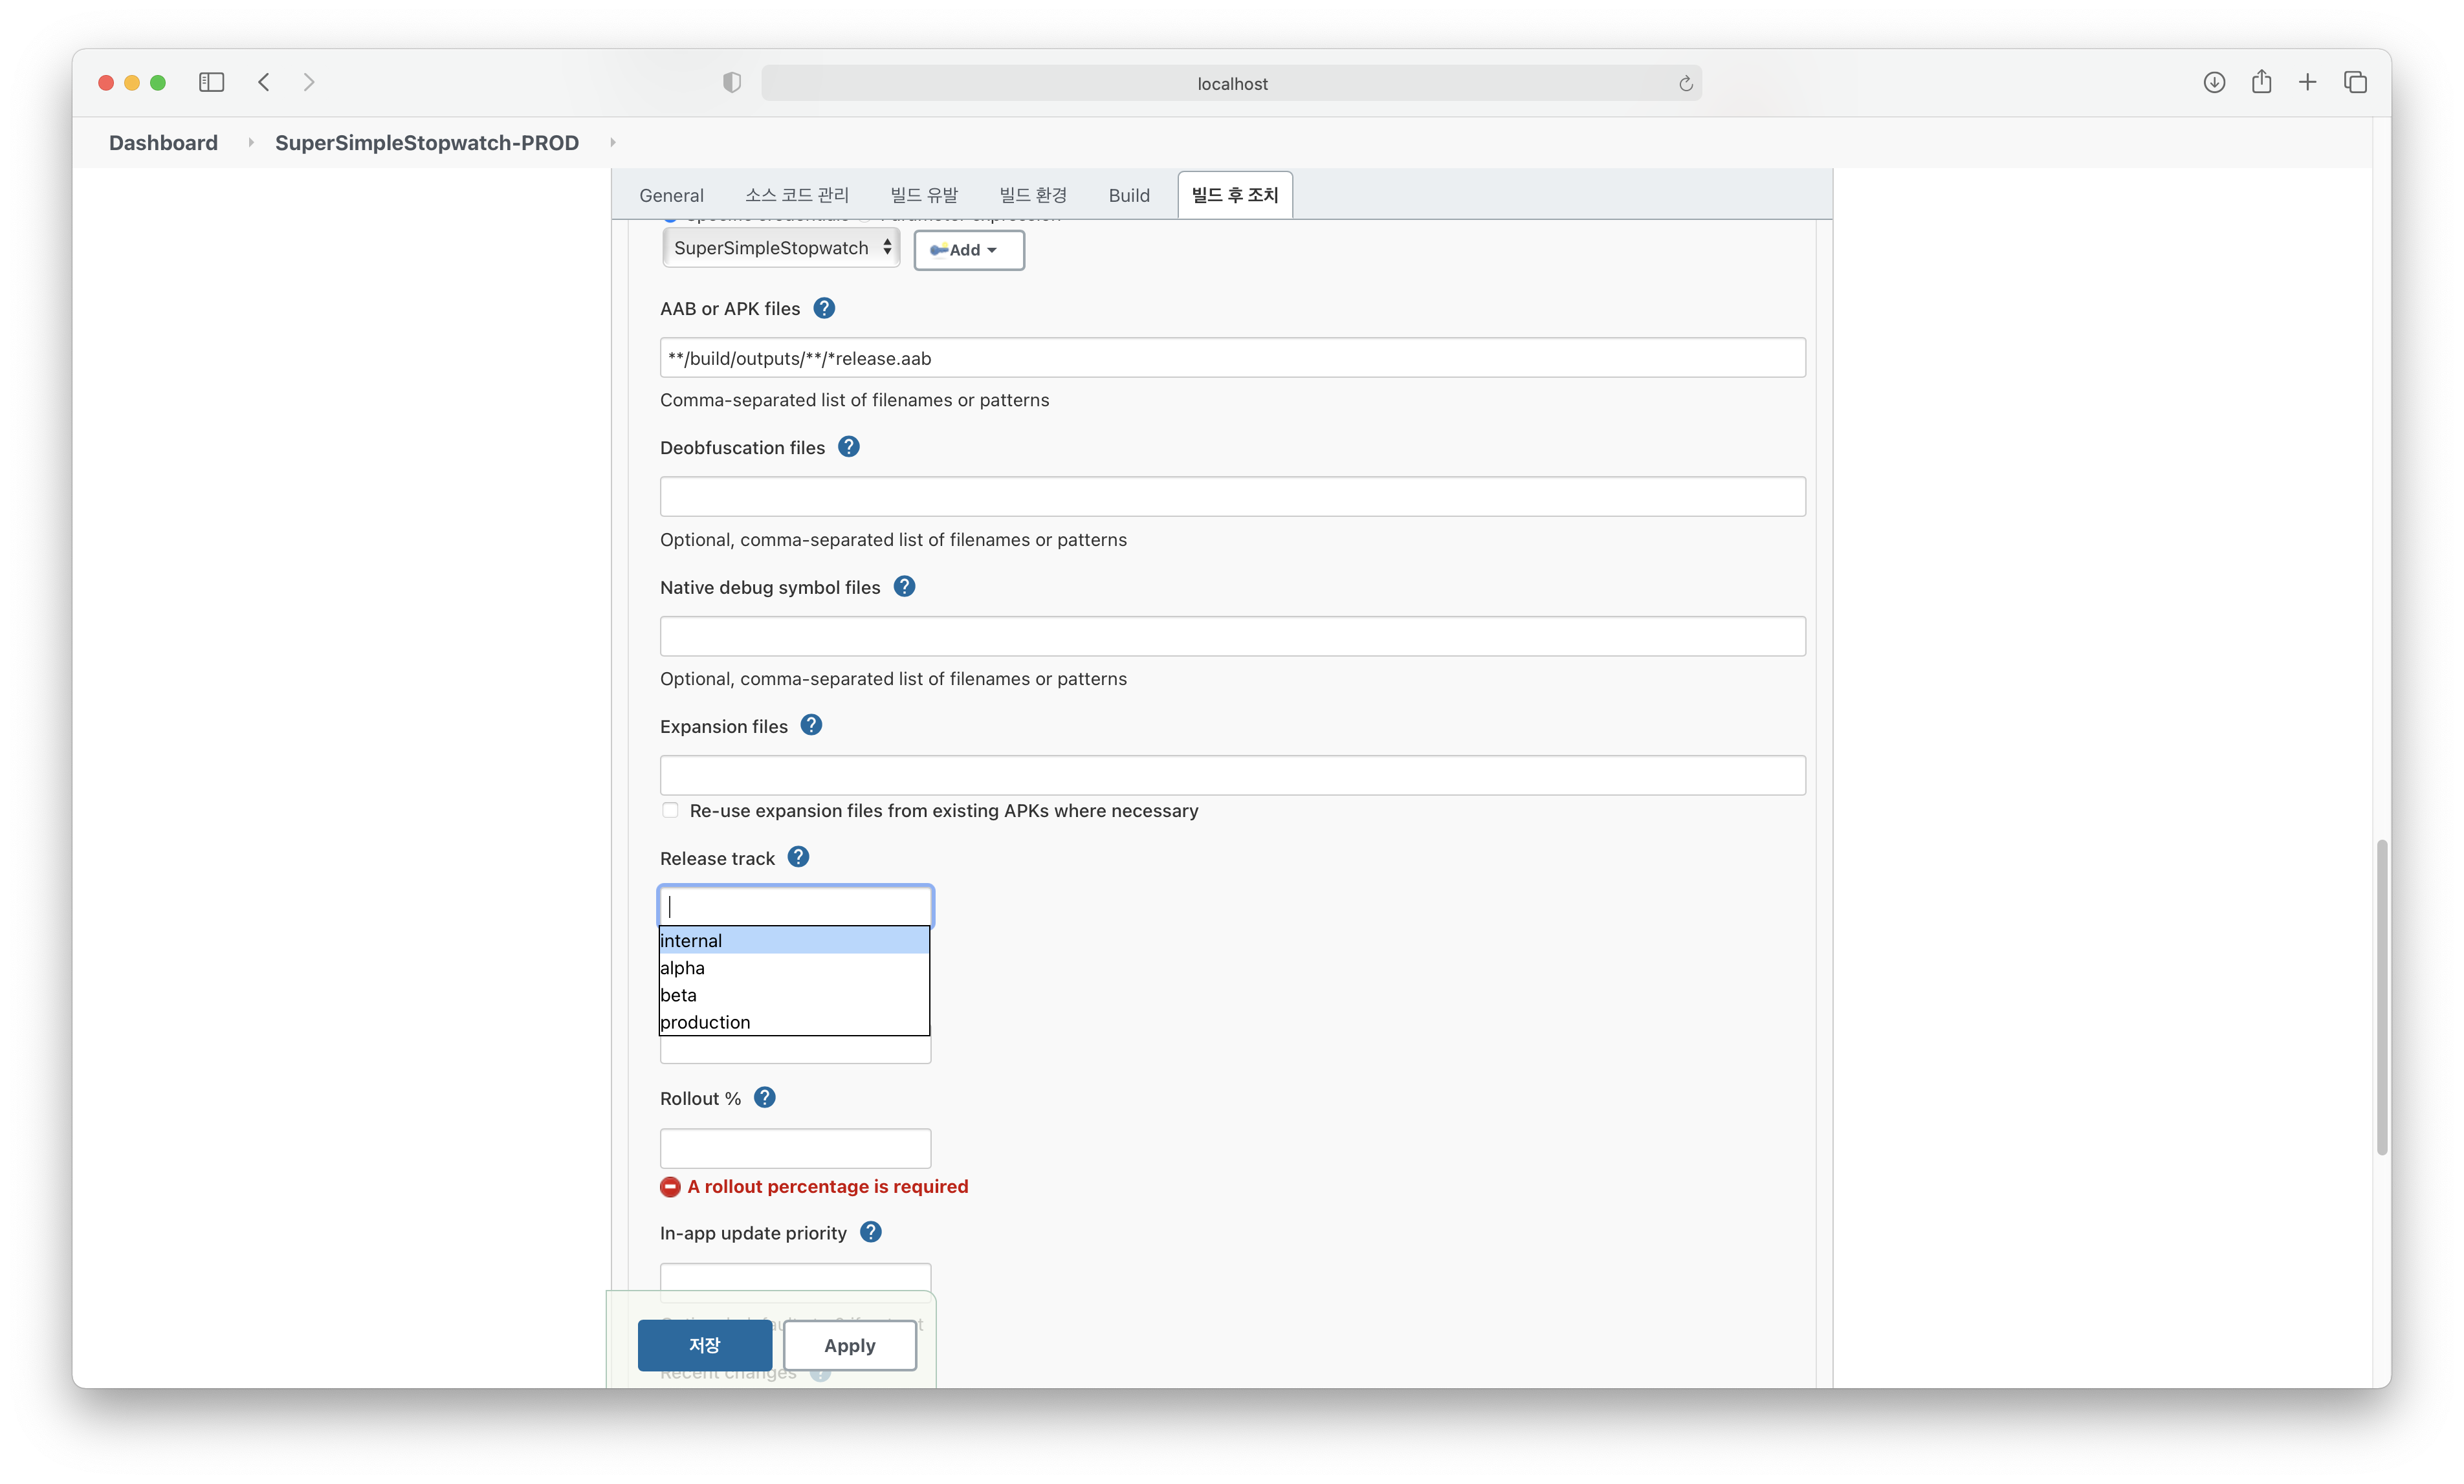The height and width of the screenshot is (1484, 2464).
Task: Click help icon next to AAB or APK files
Action: [x=824, y=308]
